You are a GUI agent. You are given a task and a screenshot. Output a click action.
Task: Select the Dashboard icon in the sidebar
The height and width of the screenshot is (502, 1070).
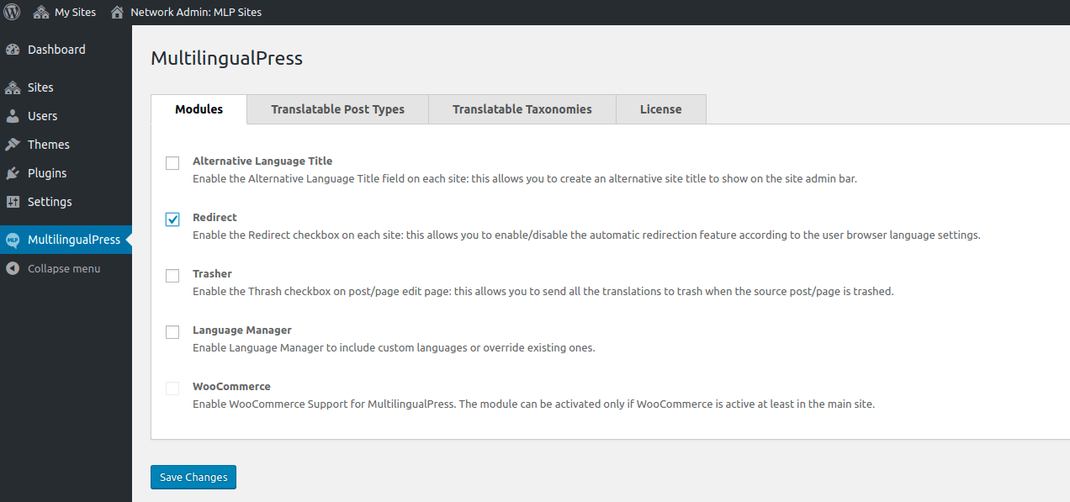tap(13, 49)
